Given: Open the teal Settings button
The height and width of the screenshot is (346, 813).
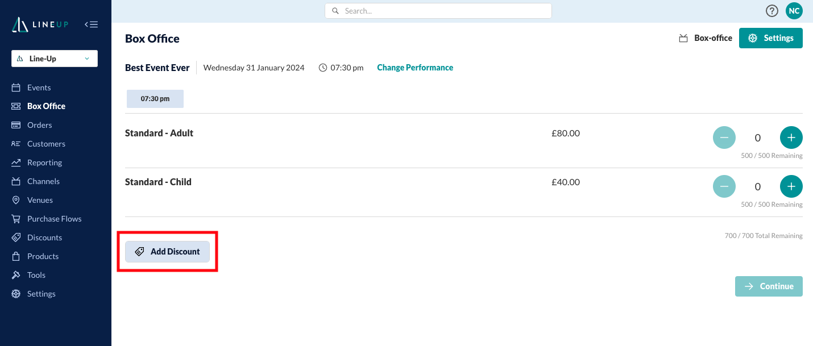Looking at the screenshot, I should pos(770,38).
